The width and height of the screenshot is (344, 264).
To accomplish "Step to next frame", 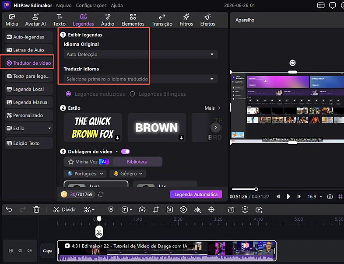I will click(x=298, y=197).
